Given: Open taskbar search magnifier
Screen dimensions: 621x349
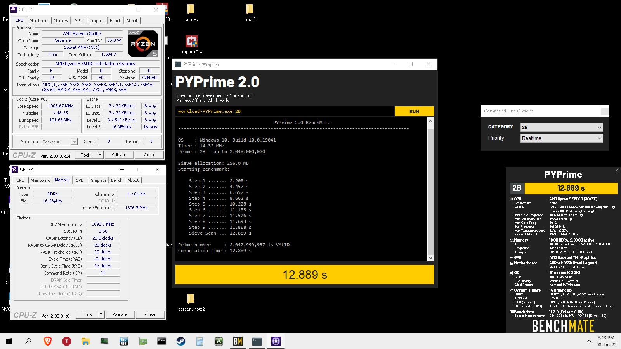Looking at the screenshot, I should [28, 341].
